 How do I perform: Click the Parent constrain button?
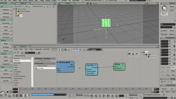click(164, 89)
